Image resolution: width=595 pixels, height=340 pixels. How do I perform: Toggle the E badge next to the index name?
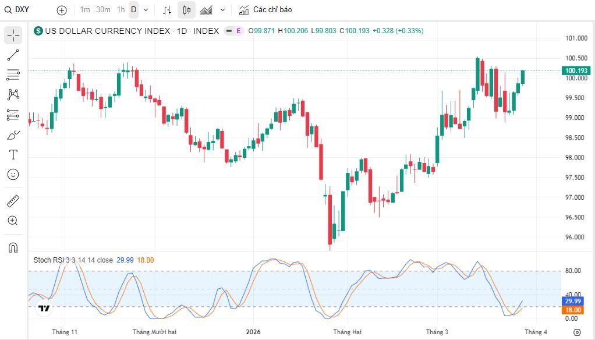pos(238,31)
